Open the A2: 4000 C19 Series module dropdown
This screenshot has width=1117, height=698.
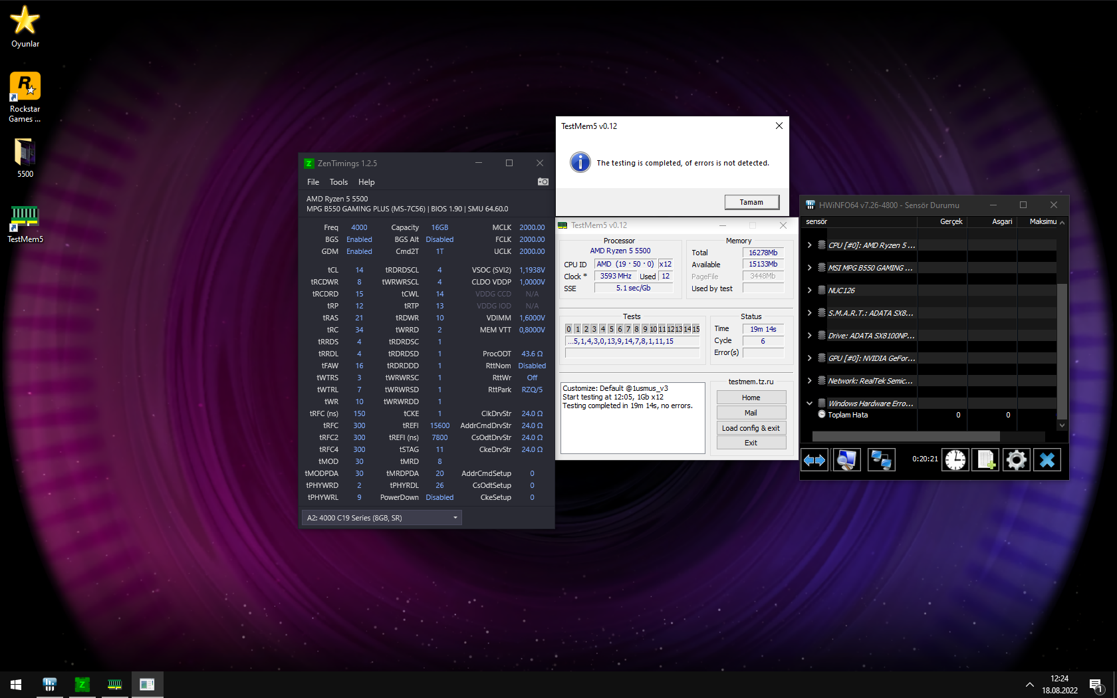(382, 518)
